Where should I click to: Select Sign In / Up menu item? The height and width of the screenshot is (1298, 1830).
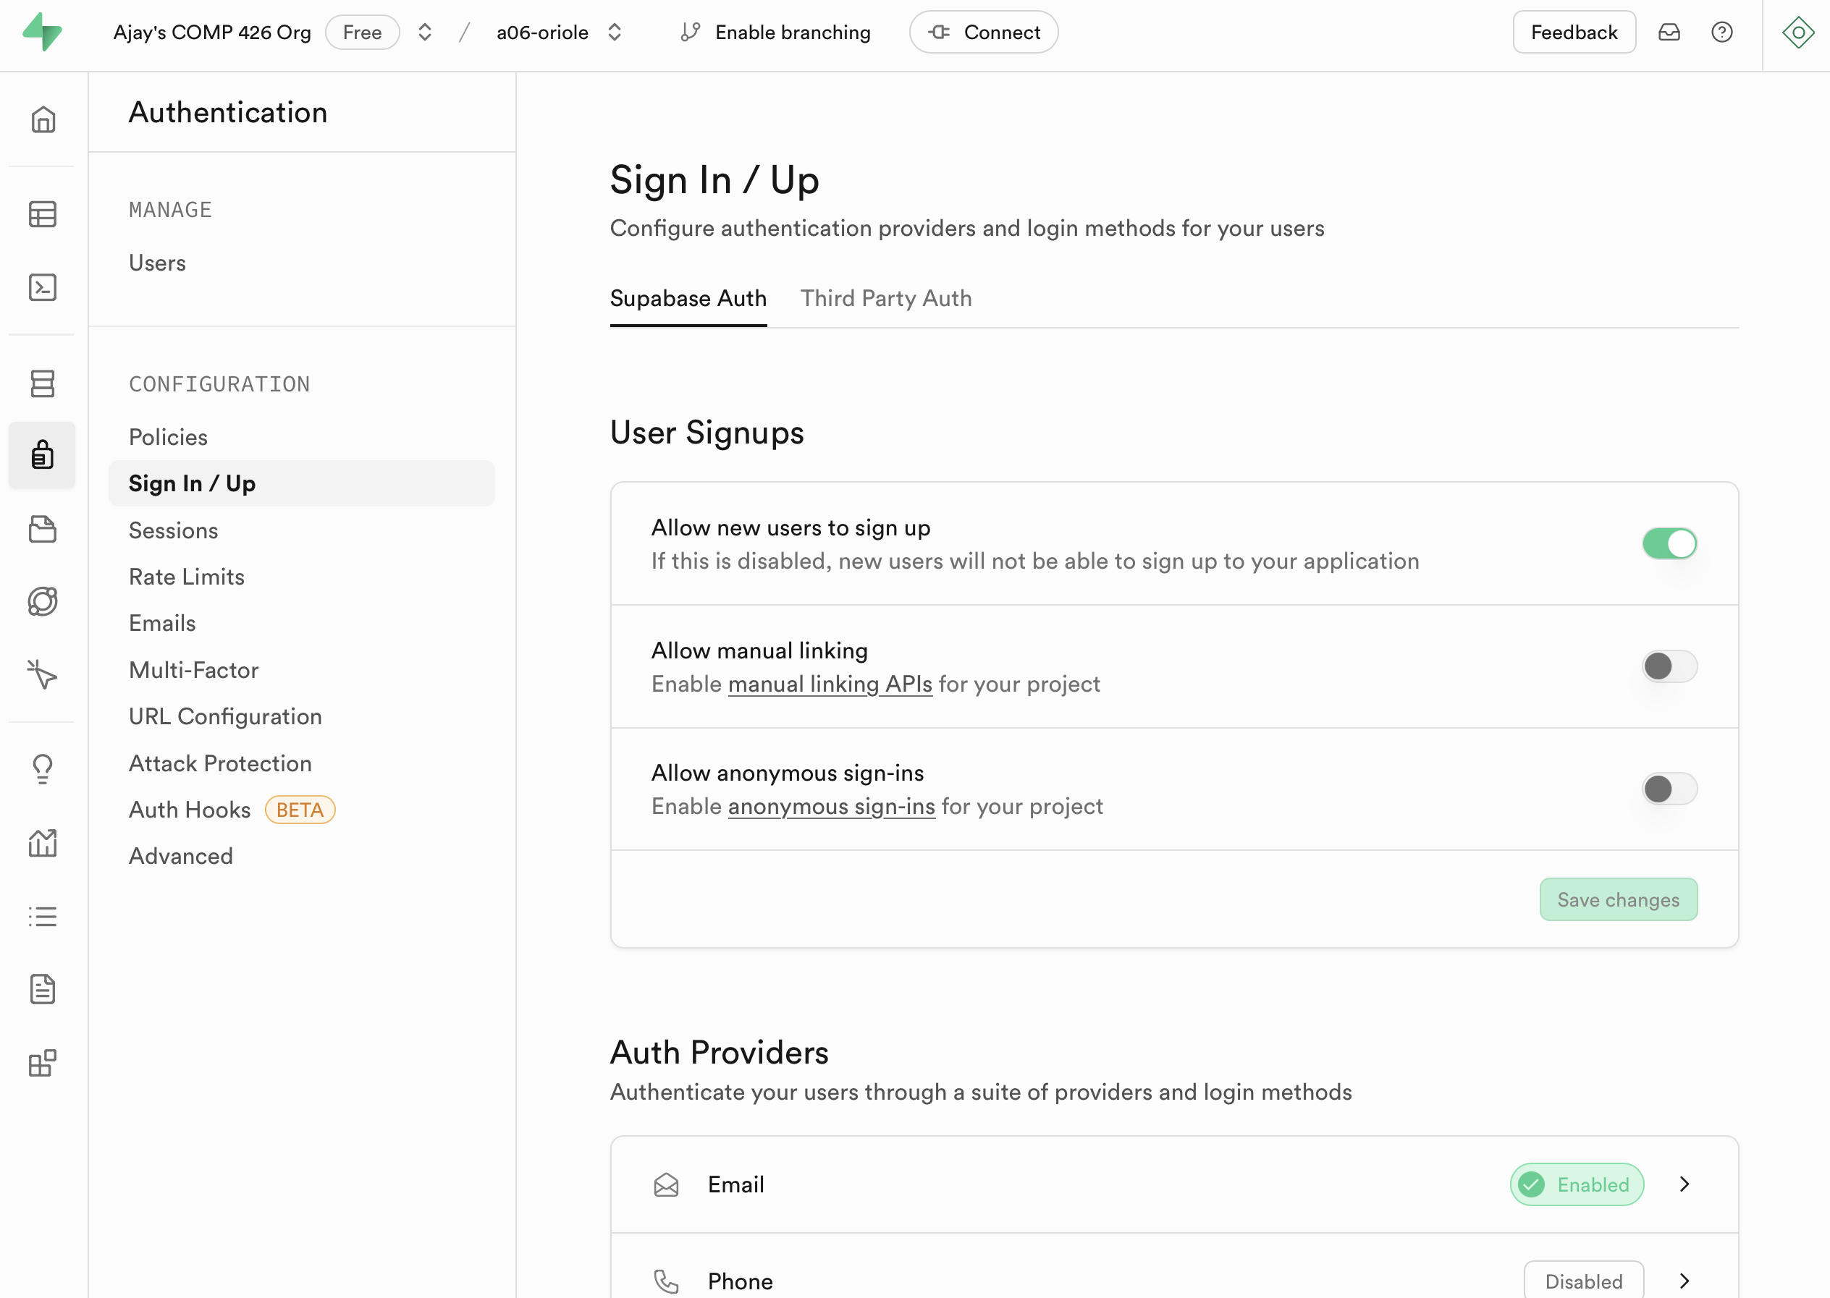pos(301,483)
